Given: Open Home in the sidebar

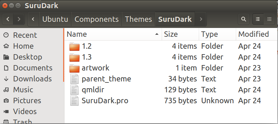Looking at the screenshot, I should [x=32, y=46].
